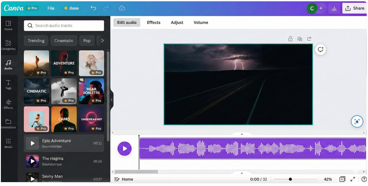
Task: Open the CINEMATIC audio thumbnail
Action: click(36, 91)
